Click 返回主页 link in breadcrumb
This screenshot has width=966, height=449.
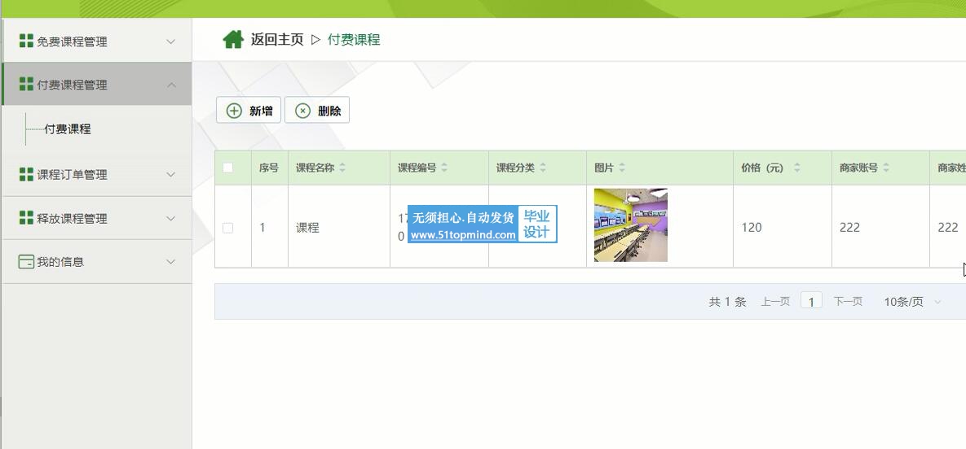tap(276, 40)
